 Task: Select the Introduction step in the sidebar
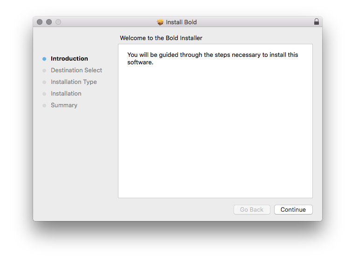tap(69, 59)
